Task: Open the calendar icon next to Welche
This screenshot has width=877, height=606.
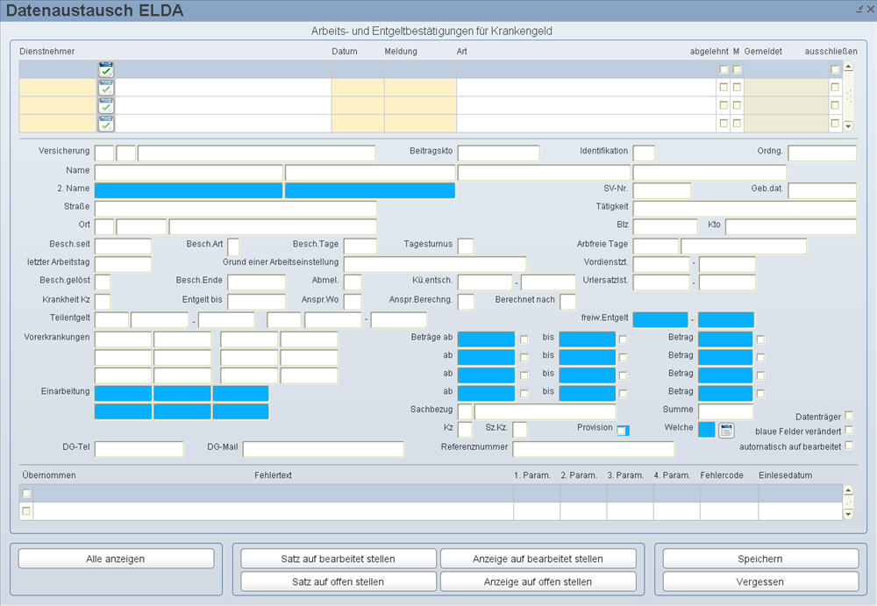Action: [x=726, y=430]
